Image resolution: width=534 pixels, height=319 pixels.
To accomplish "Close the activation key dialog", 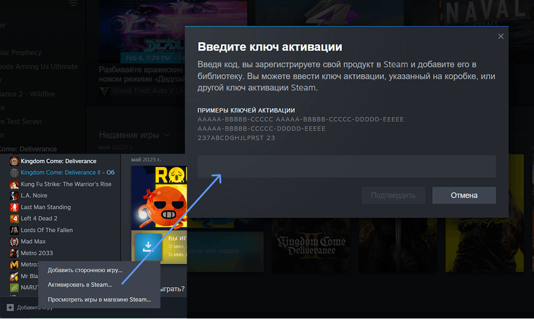I will pos(500,36).
